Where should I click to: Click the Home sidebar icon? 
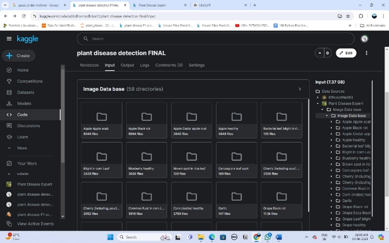click(9, 70)
